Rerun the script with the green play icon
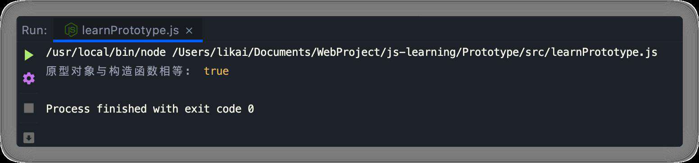 (29, 55)
